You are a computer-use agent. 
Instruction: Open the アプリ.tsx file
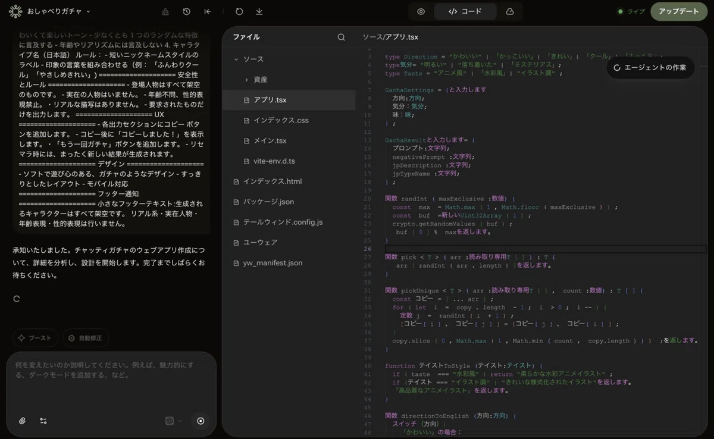coord(289,100)
